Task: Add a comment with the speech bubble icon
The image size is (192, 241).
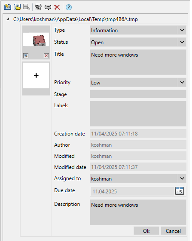Action: (48, 7)
